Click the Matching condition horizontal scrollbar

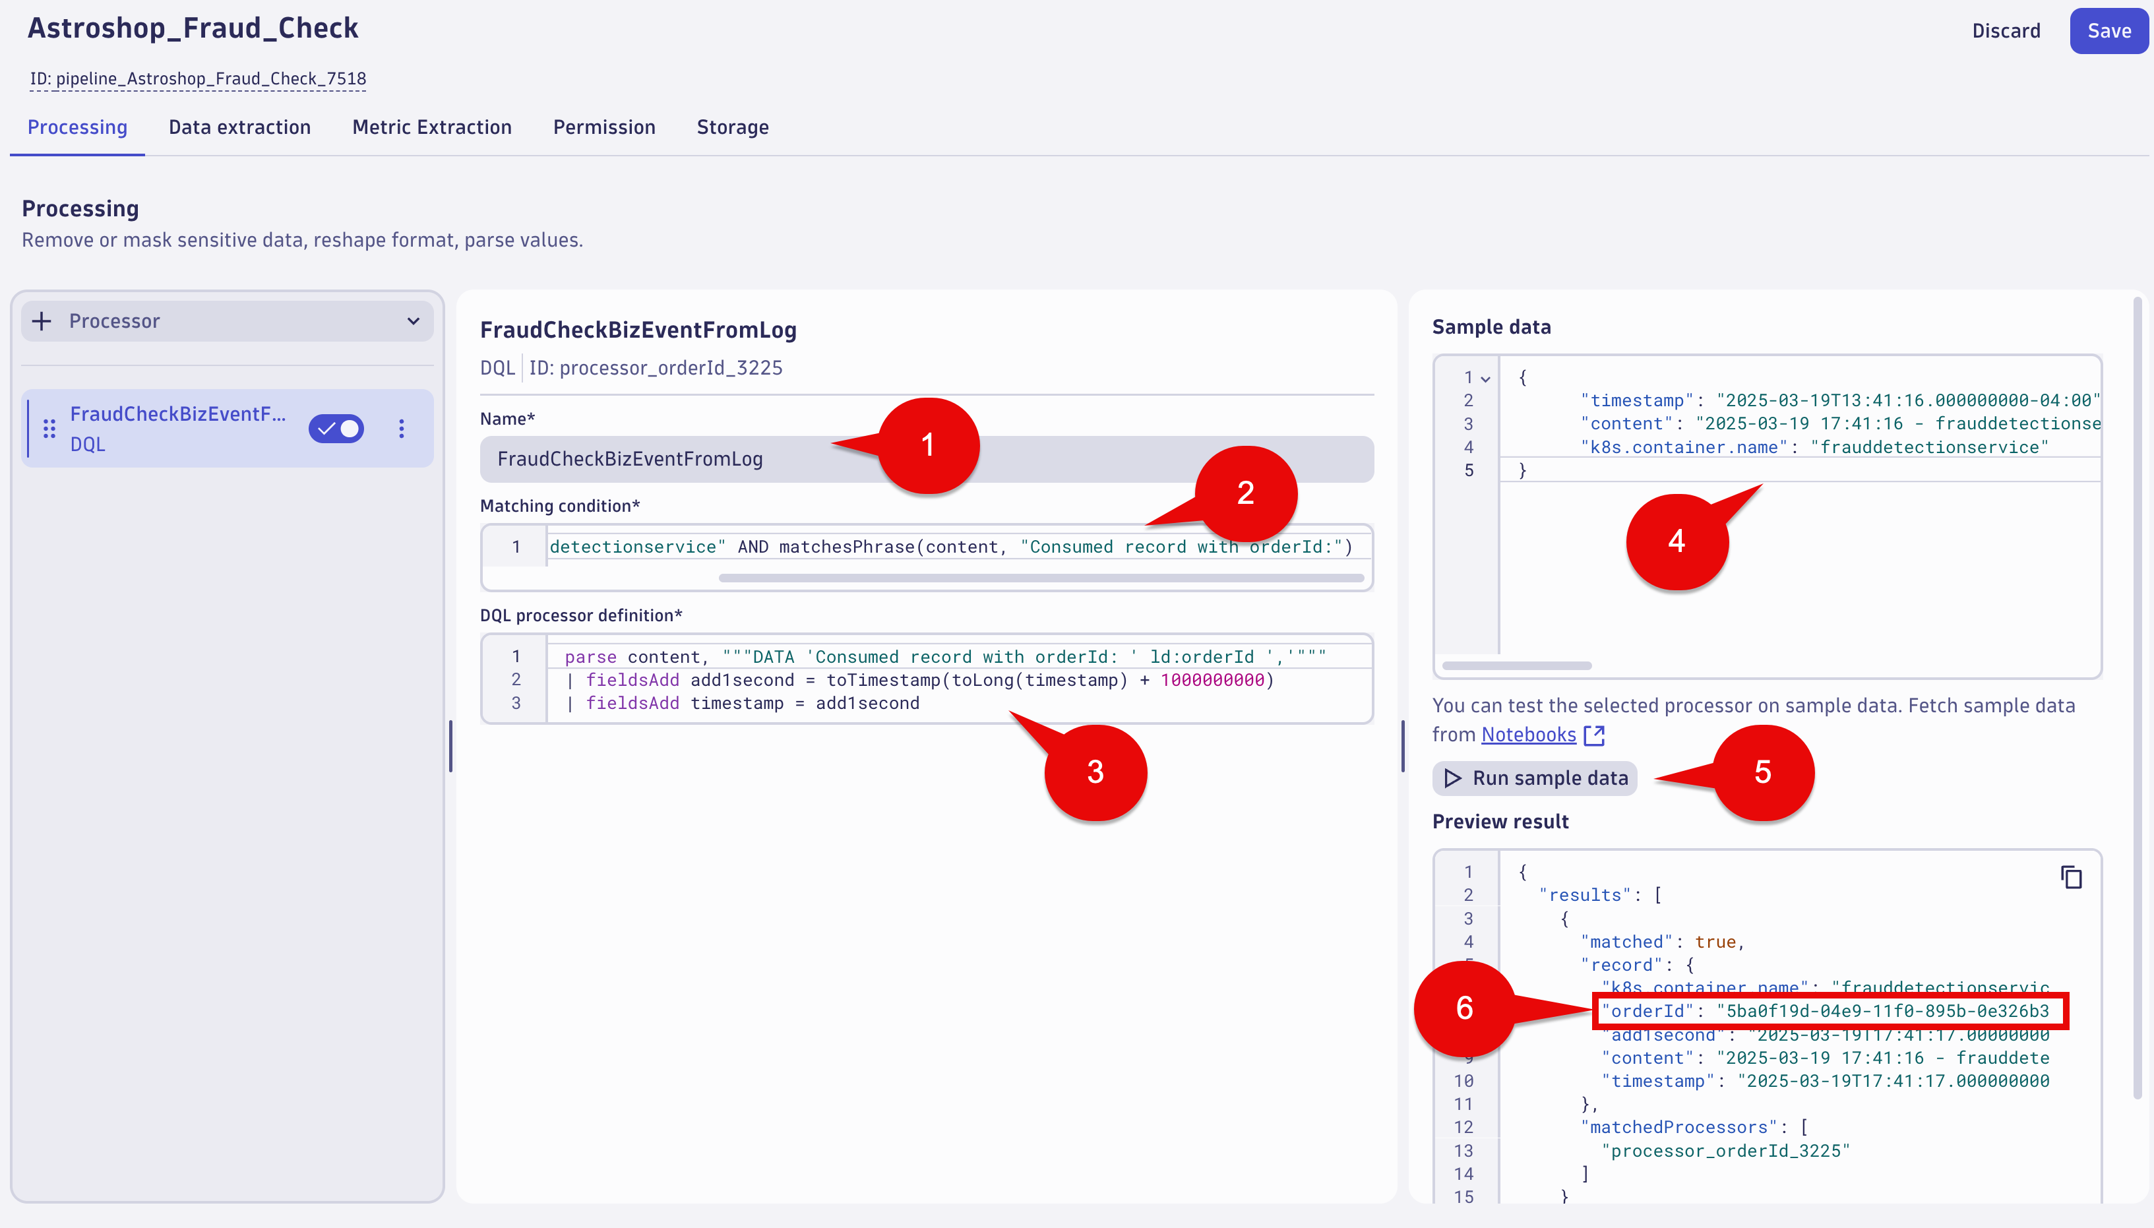pos(1041,578)
